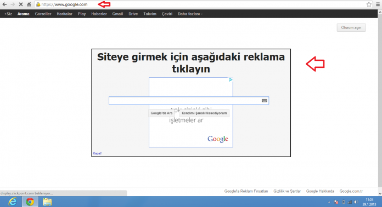Click the browser back arrow
The width and height of the screenshot is (382, 207).
point(4,4)
